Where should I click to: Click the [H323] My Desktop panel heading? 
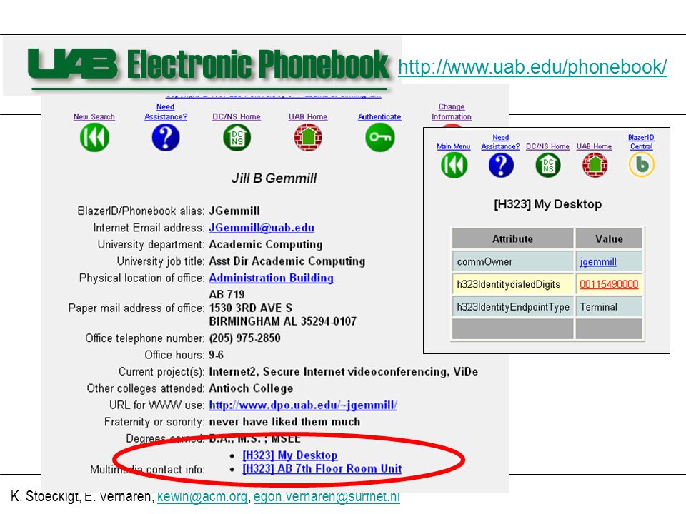[x=548, y=204]
